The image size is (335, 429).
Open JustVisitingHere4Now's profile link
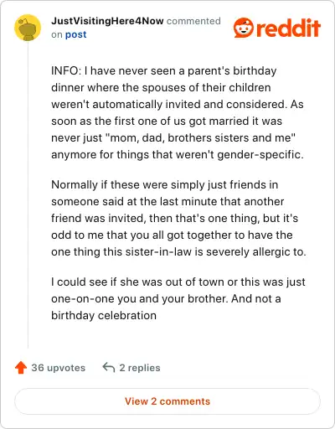pyautogui.click(x=107, y=21)
